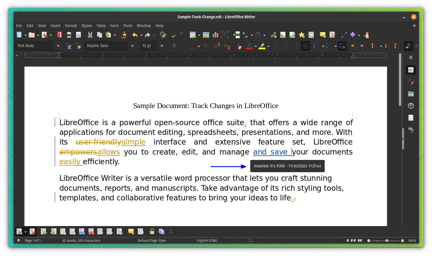
Task: Insert an image via toolbar icon
Action: point(206,35)
